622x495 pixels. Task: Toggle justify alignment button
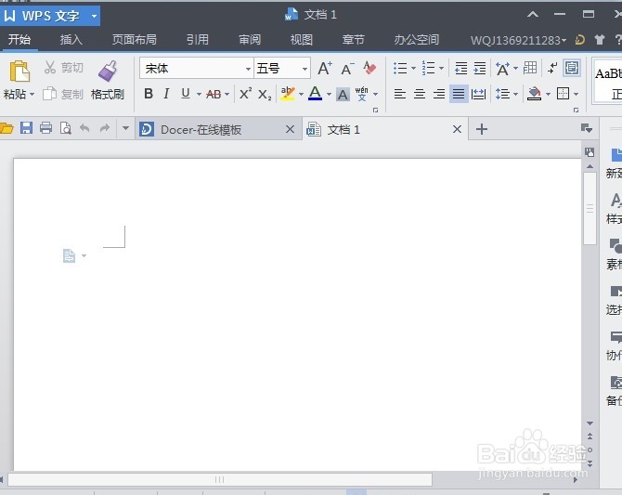459,94
